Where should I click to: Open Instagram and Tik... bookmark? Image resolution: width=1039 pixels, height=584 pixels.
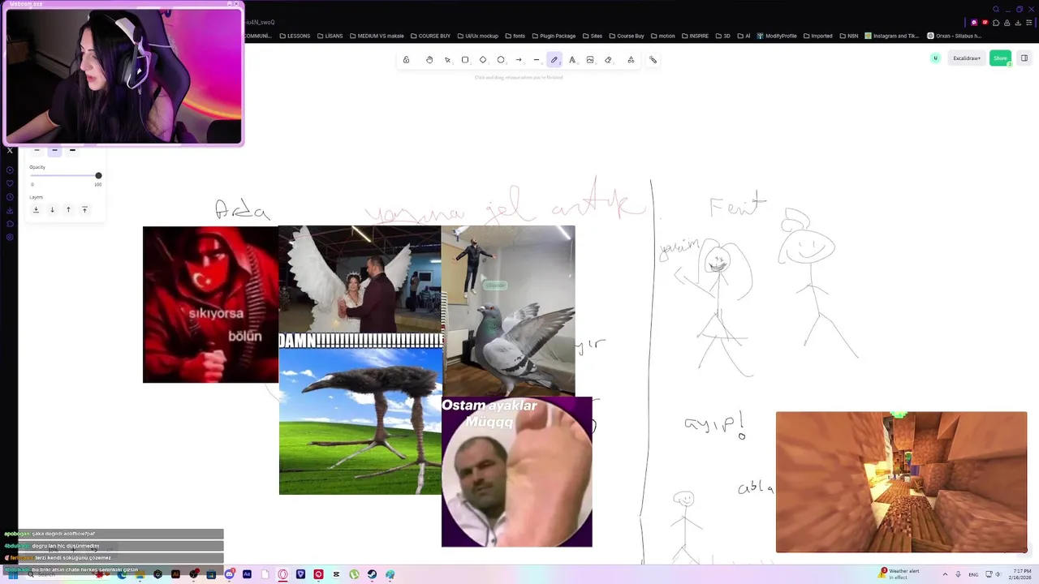[x=892, y=36]
